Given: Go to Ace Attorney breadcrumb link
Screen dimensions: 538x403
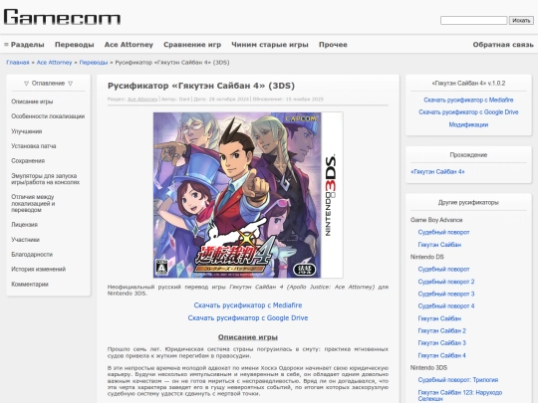Looking at the screenshot, I should click(x=54, y=63).
